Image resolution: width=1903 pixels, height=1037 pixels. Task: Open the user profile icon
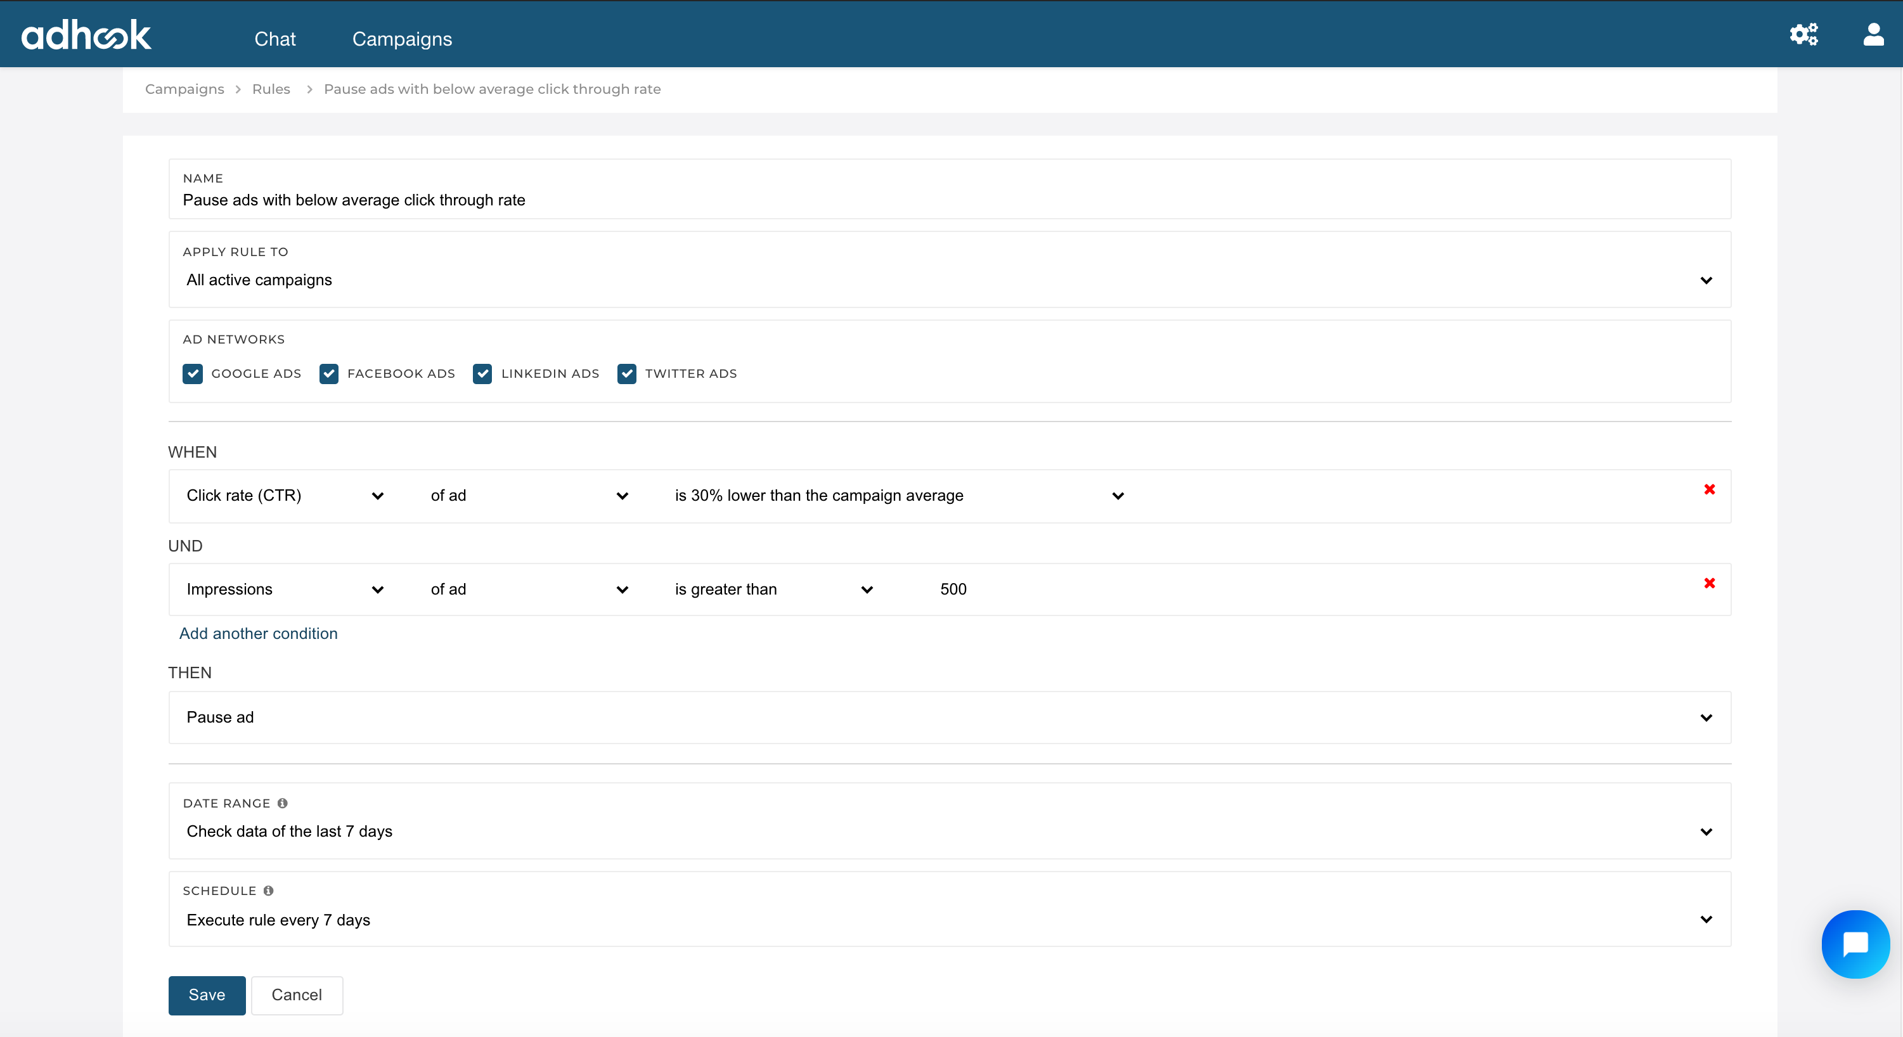[1873, 34]
